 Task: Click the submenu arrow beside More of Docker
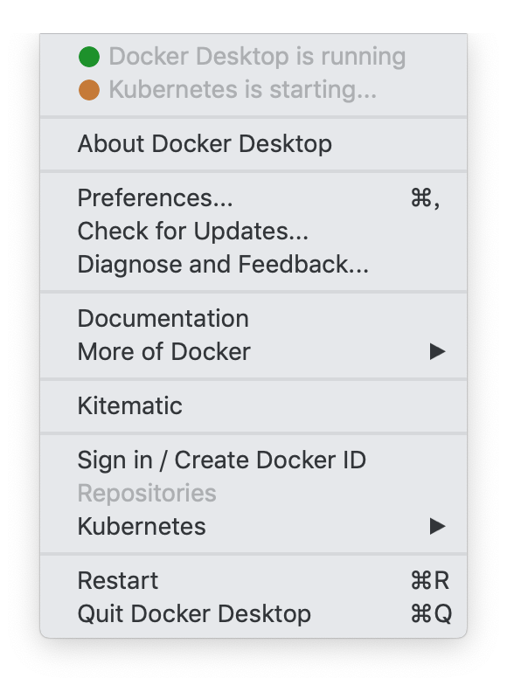pyautogui.click(x=437, y=351)
